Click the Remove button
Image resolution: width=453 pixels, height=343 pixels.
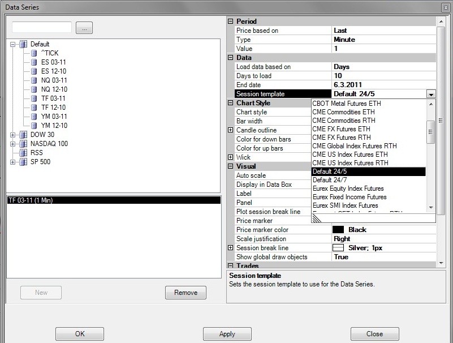[185, 293]
